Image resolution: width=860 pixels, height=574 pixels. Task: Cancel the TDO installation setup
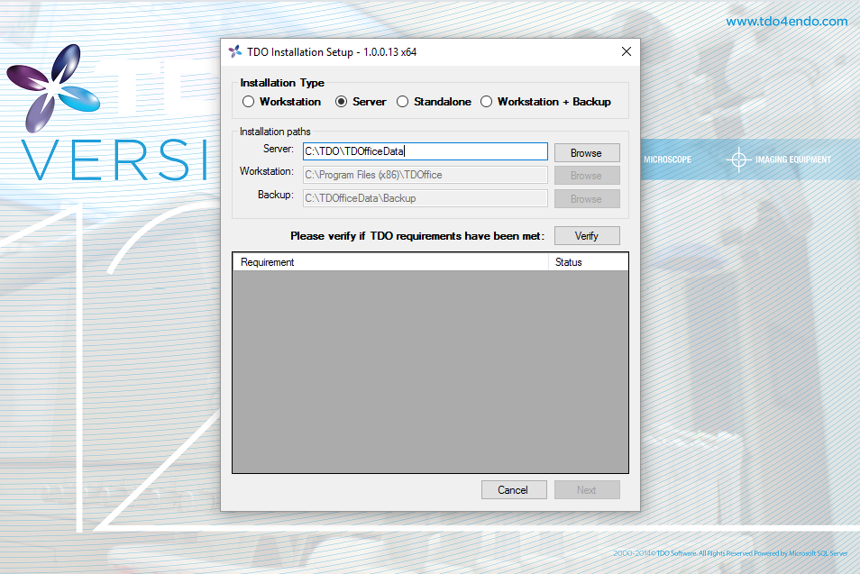(514, 489)
